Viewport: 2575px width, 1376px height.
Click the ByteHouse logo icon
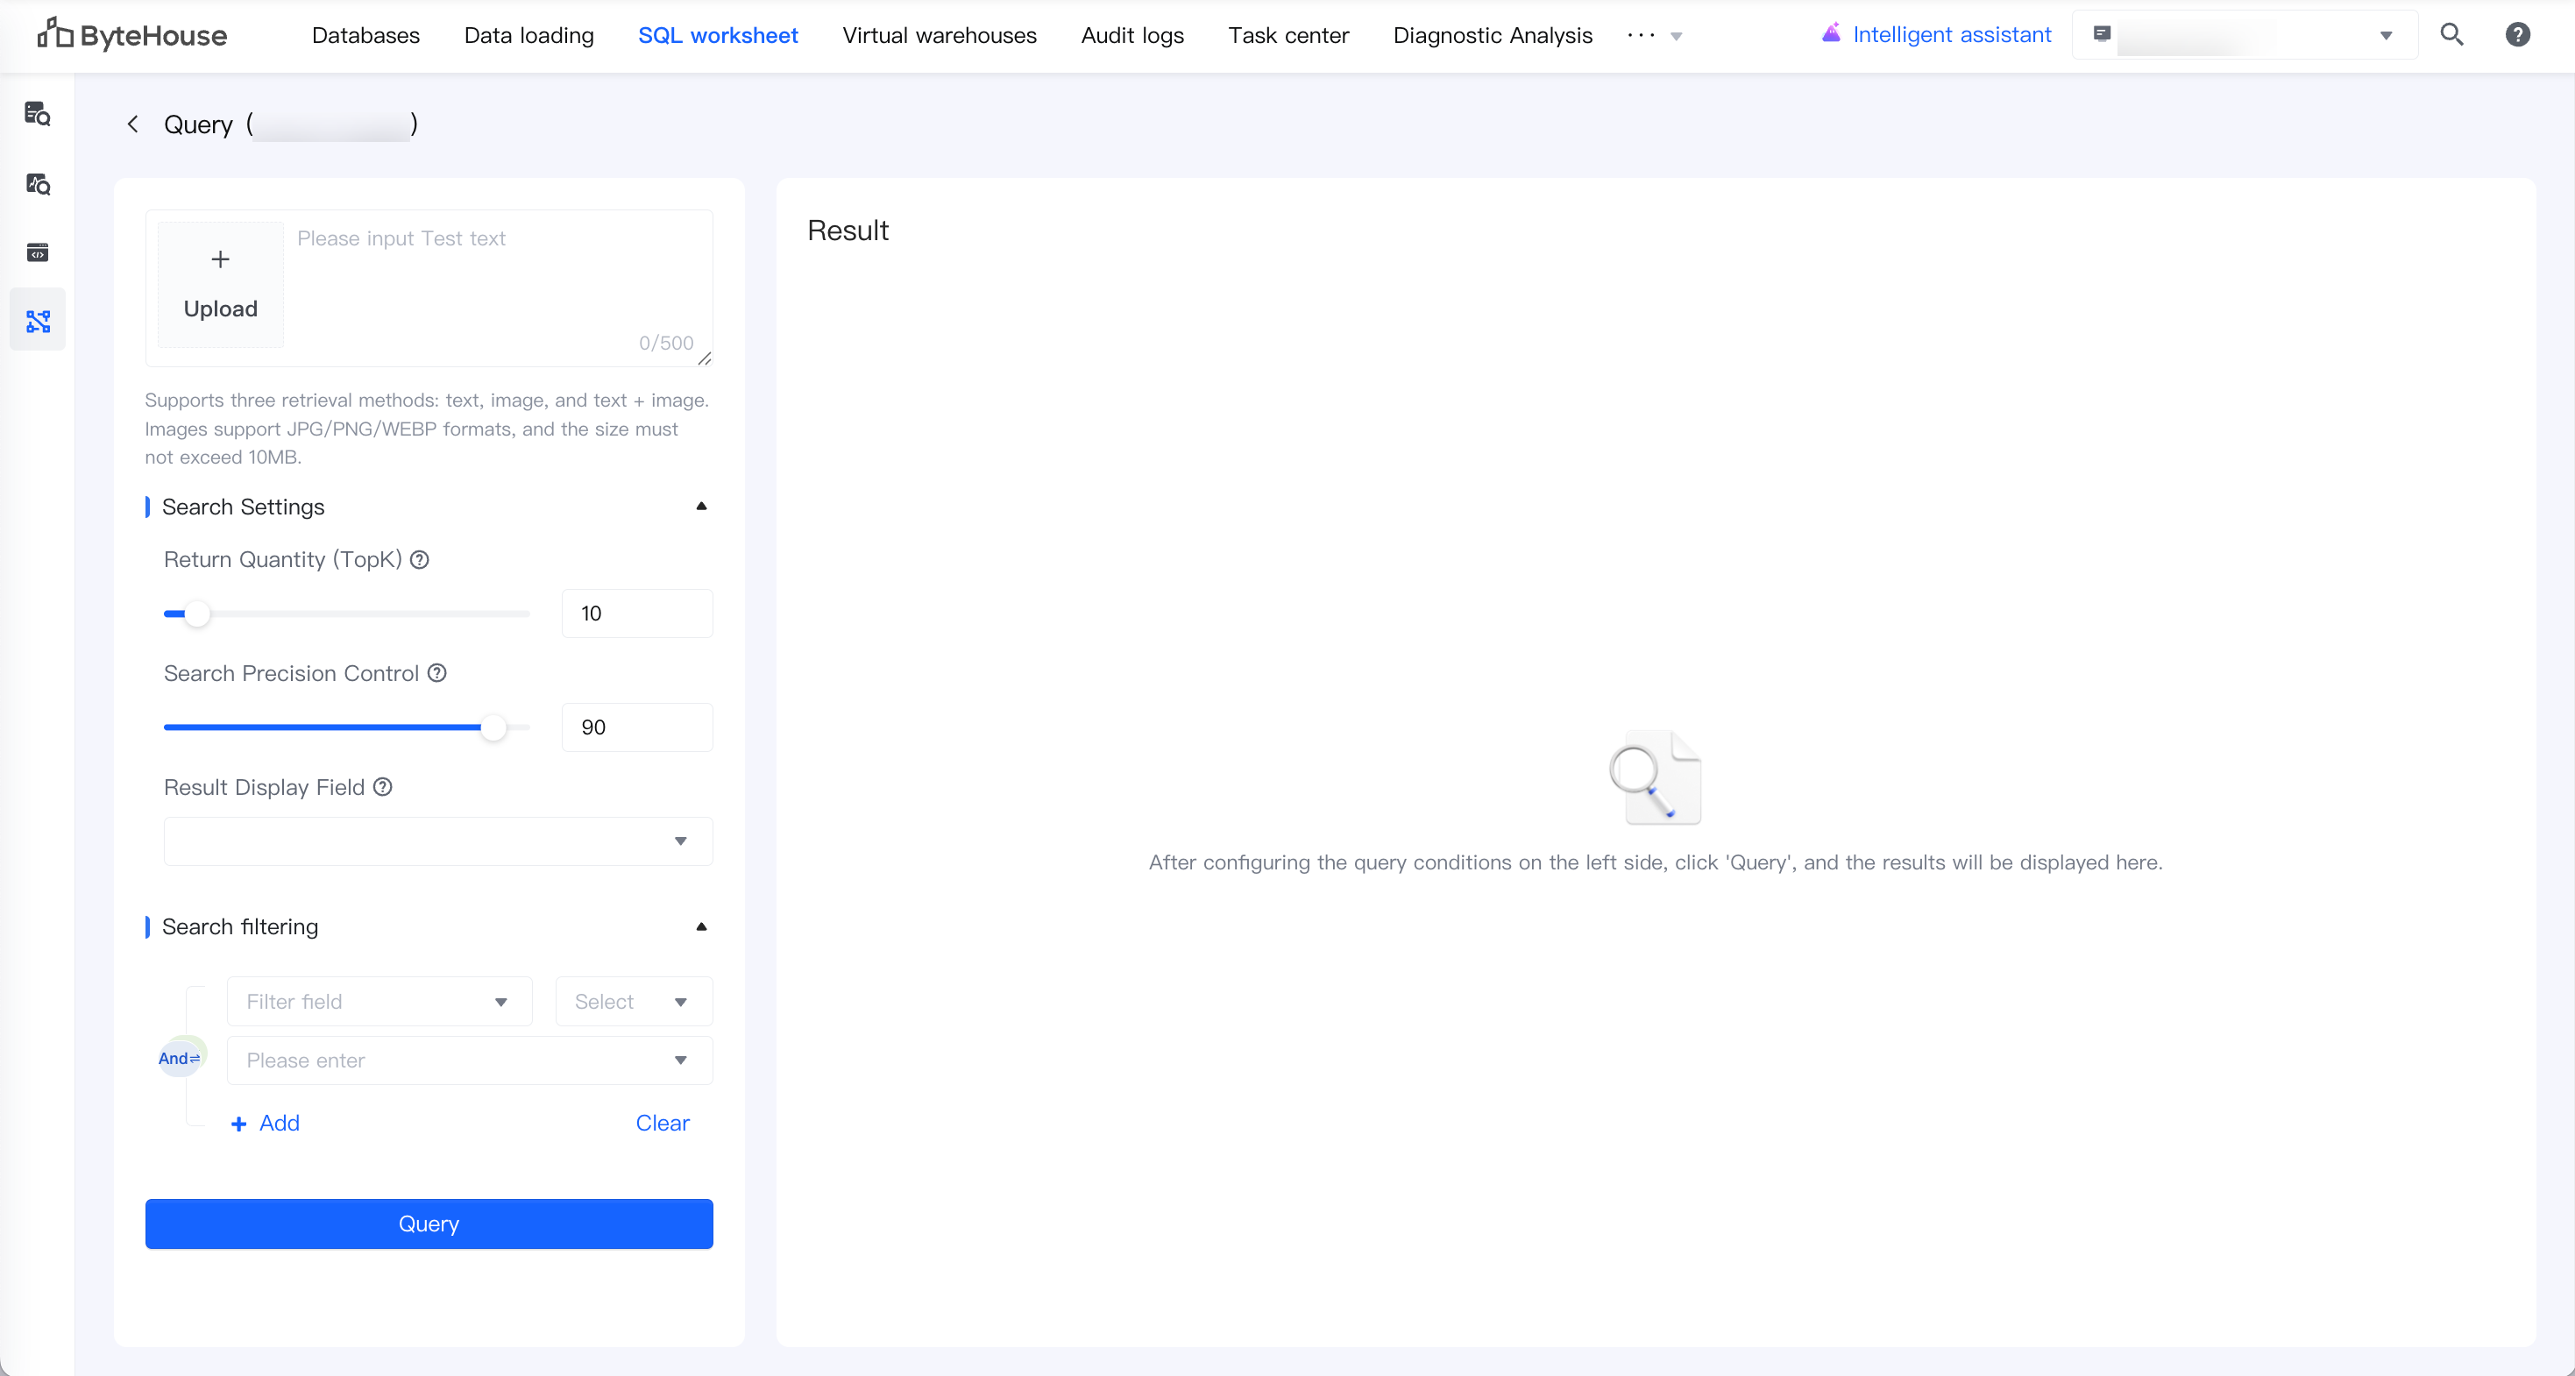coord(55,34)
